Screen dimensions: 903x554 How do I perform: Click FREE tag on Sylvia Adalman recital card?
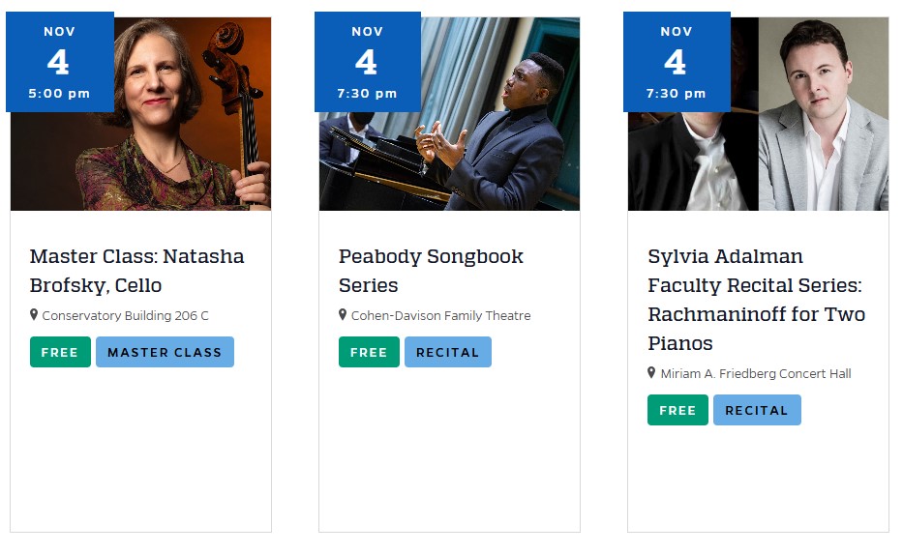click(677, 410)
